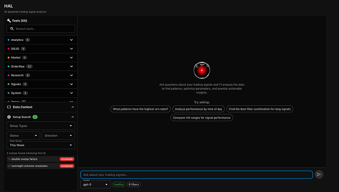Click the wrench Tools icon
Screen dimensions: 339x192
click(9, 21)
